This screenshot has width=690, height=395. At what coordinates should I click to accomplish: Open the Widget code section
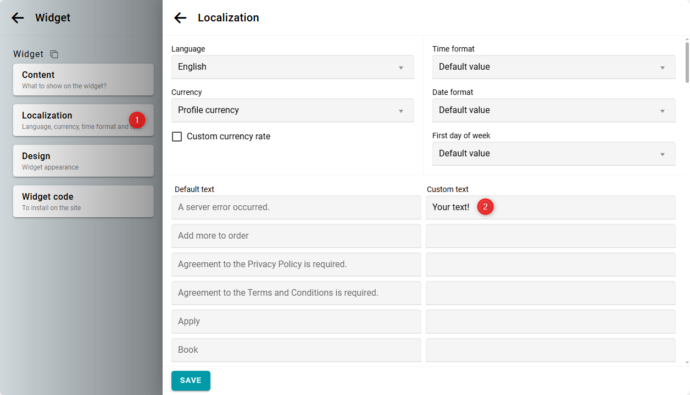point(83,201)
